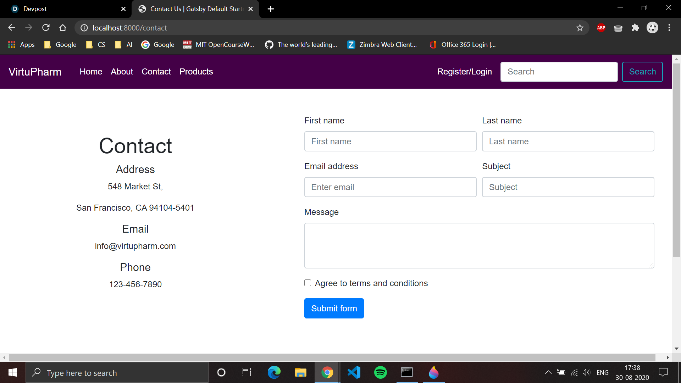681x383 pixels.
Task: Open Visual Studio Code from taskbar
Action: pos(354,372)
